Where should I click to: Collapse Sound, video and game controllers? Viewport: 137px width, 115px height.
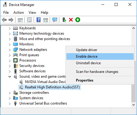[x=10, y=77]
